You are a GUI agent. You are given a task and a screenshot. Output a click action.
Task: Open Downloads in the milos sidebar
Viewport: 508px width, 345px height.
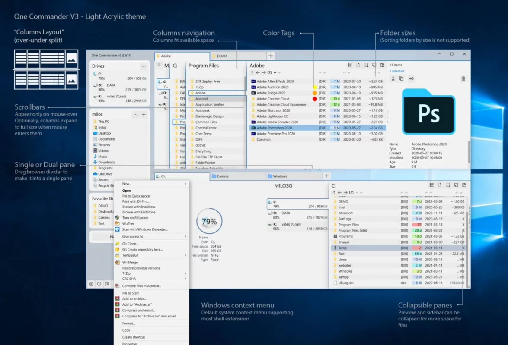(x=106, y=162)
